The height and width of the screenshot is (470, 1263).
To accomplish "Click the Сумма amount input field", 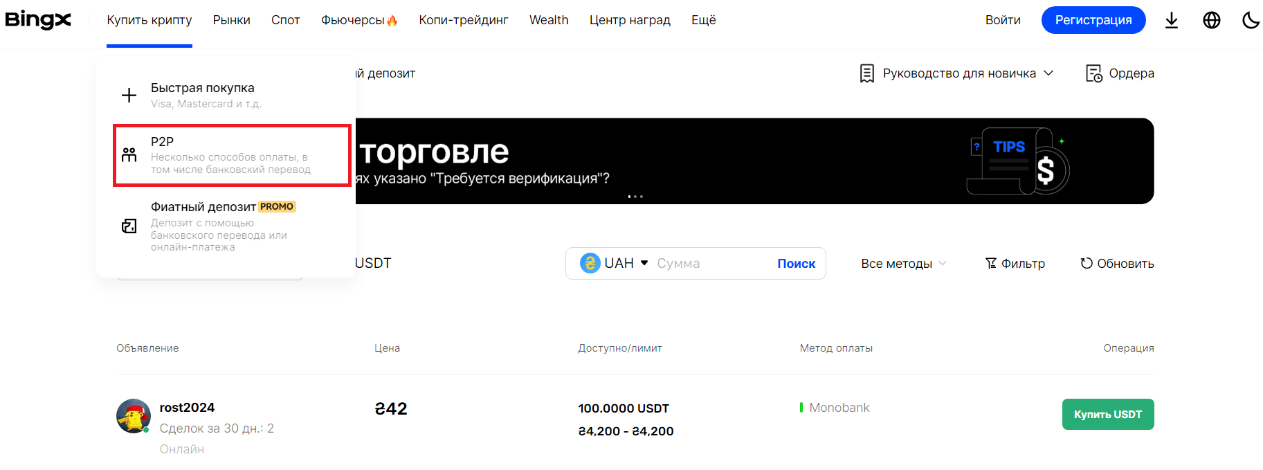I will tap(709, 264).
